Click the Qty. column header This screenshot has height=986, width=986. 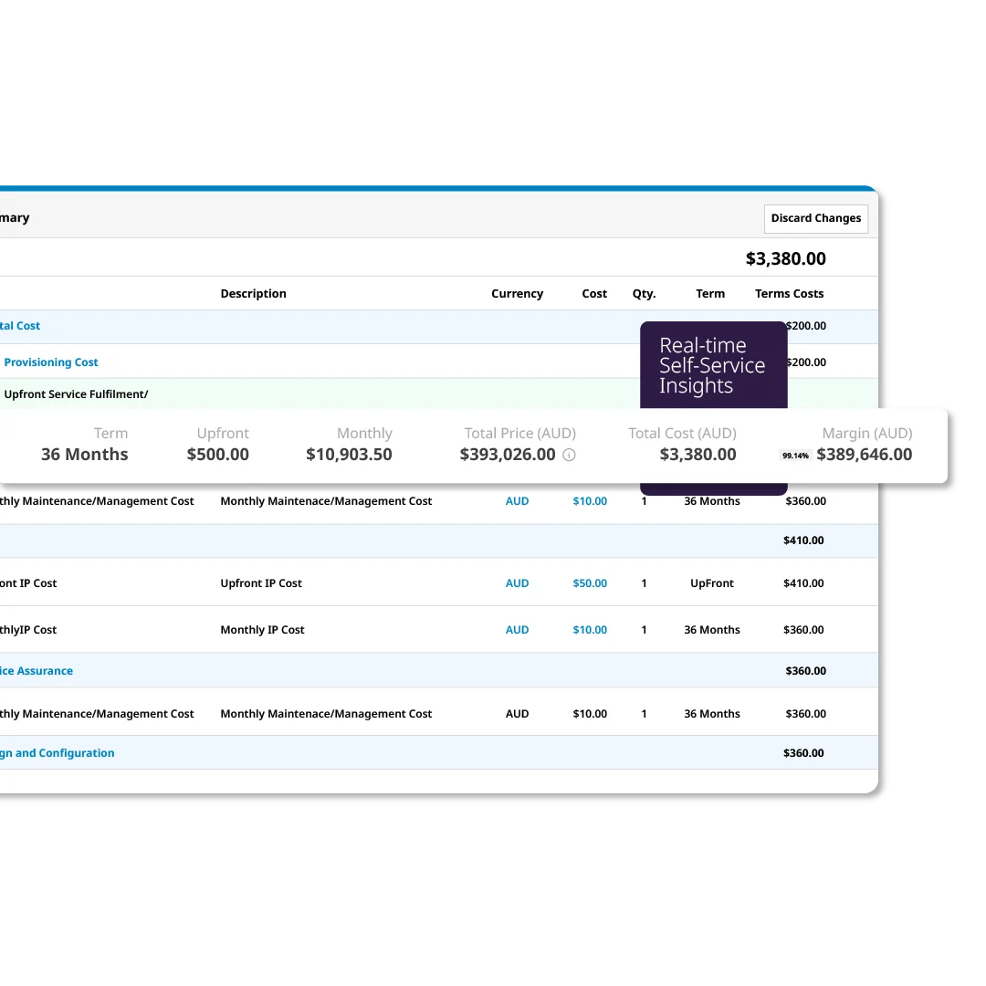[644, 293]
